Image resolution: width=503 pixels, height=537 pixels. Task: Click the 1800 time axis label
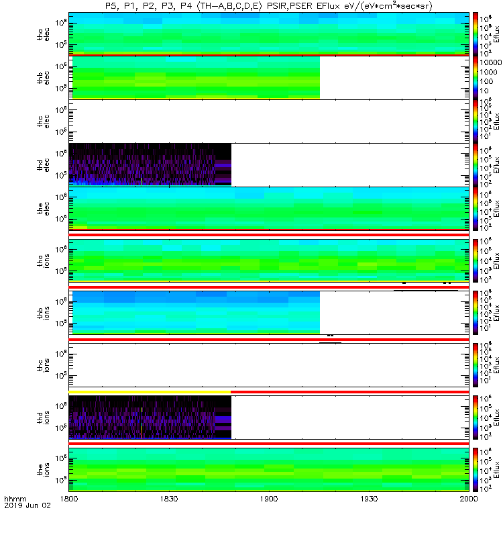(69, 499)
